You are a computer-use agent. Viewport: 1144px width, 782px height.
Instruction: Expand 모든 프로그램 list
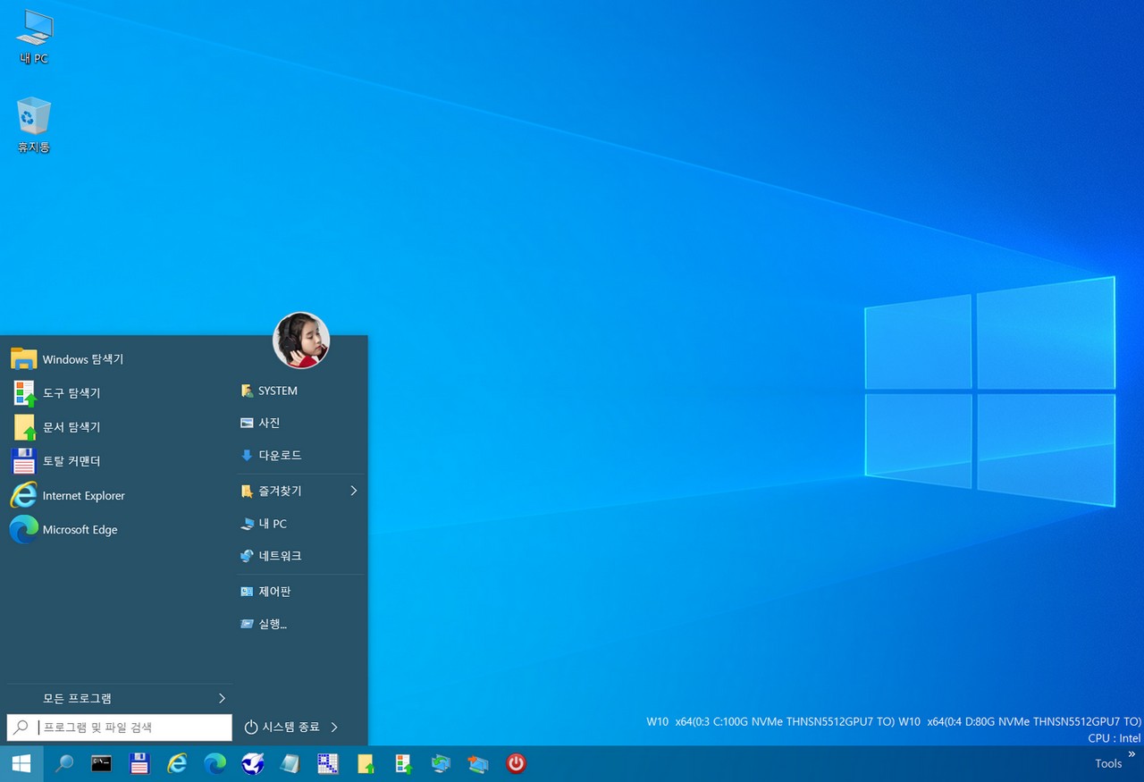(x=118, y=698)
